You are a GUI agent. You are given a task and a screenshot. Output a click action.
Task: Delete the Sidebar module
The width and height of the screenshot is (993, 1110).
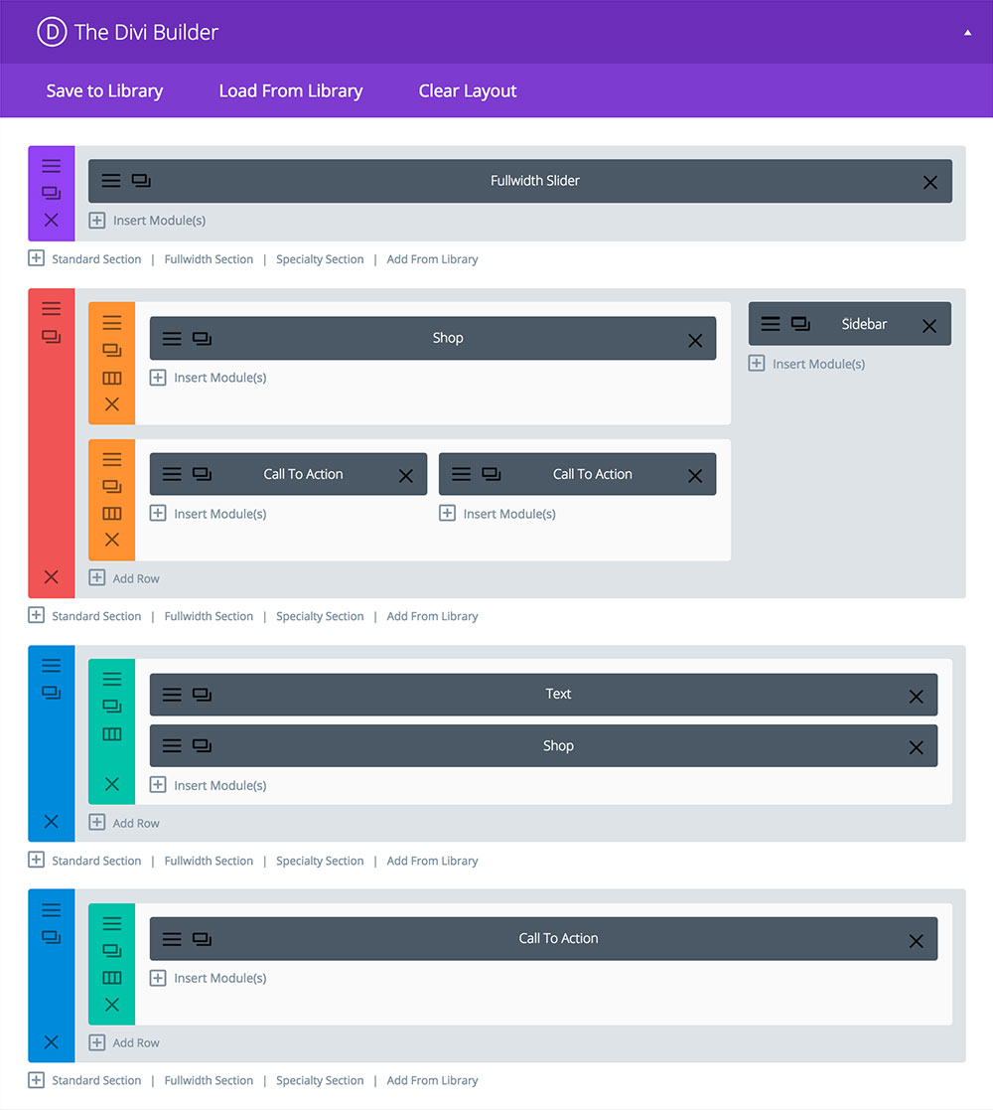[x=929, y=323]
